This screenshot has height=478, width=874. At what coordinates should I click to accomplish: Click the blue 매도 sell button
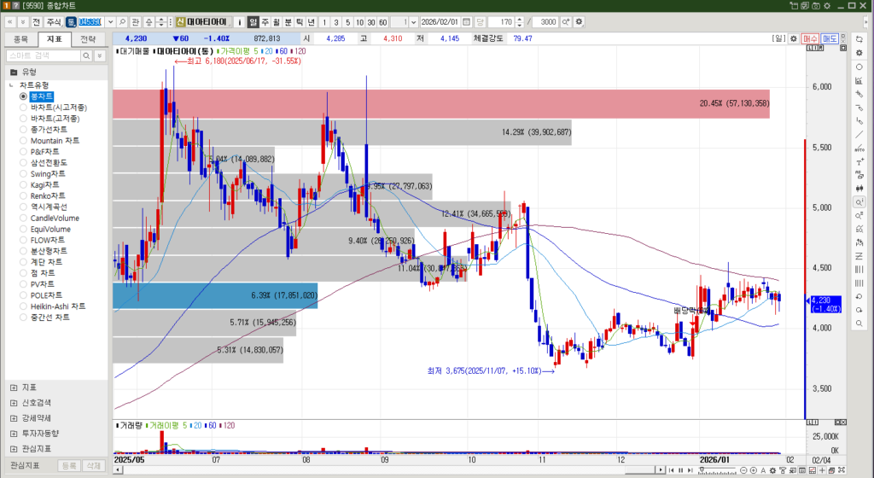(x=829, y=38)
